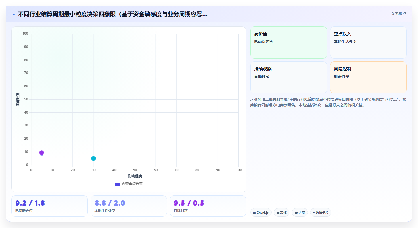This screenshot has height=228, width=418.
Task: Click the 影响程度 x-axis label
Action: pyautogui.click(x=135, y=176)
